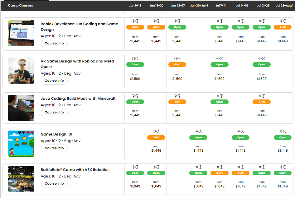Select the '3 left' badge for Game Design 101
The height and width of the screenshot is (198, 295).
pos(156,137)
